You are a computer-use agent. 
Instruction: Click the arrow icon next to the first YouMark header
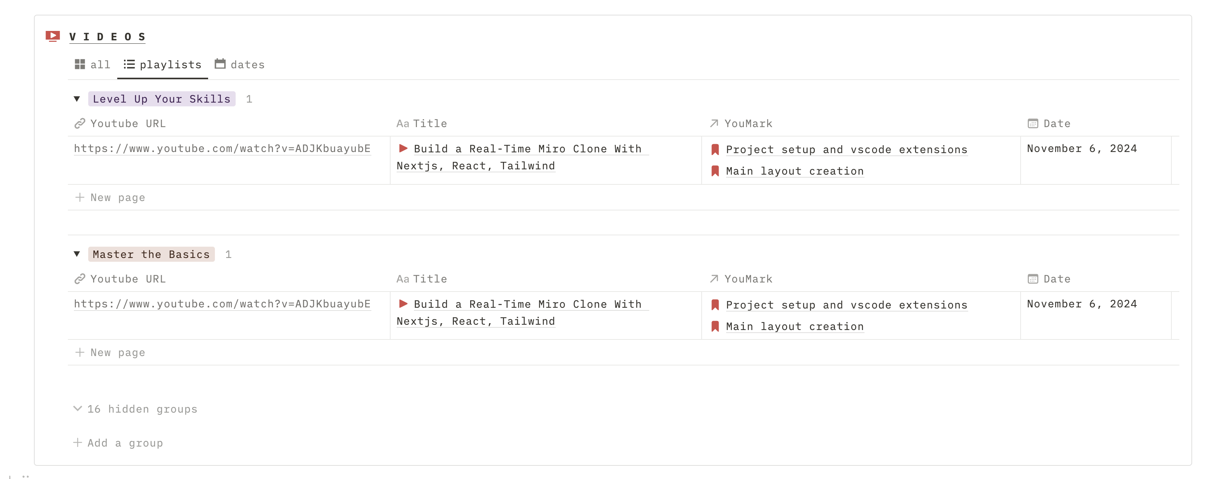coord(714,124)
